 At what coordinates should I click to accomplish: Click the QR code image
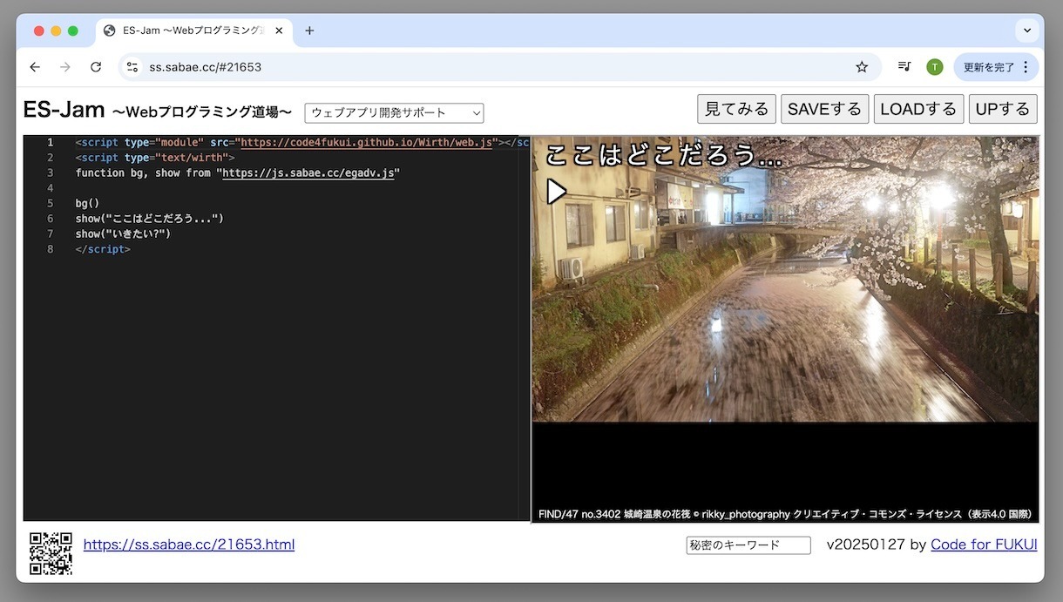pyautogui.click(x=51, y=553)
